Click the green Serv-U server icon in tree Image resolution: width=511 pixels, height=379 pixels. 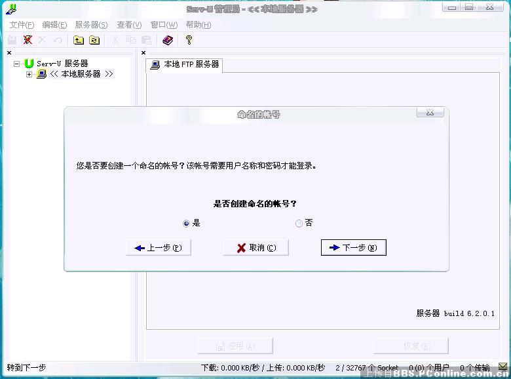pyautogui.click(x=29, y=64)
